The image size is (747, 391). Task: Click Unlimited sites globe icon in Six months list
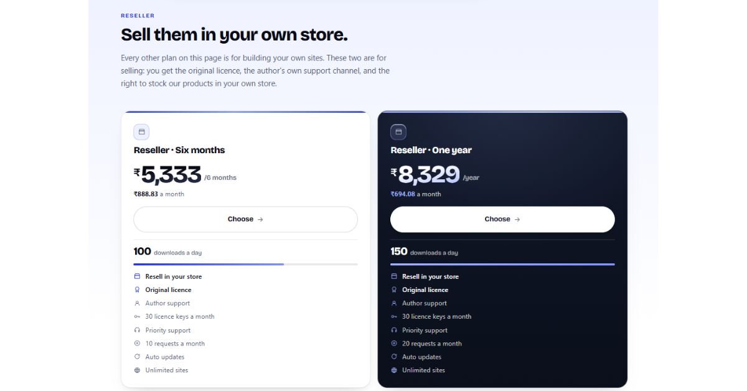click(x=137, y=370)
